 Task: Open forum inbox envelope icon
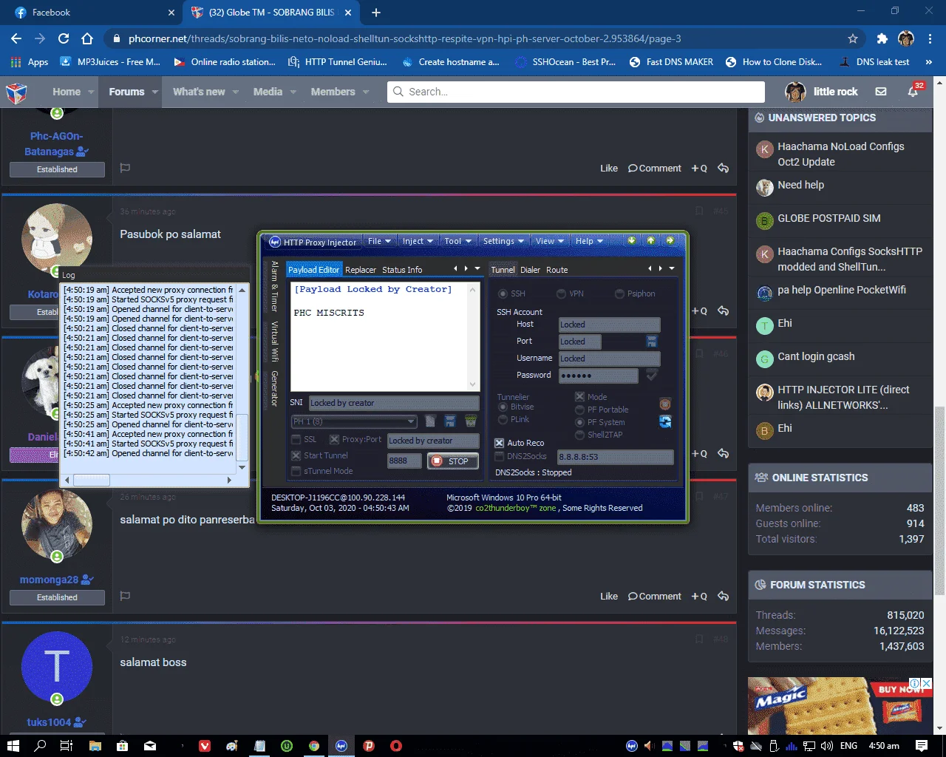coord(881,92)
